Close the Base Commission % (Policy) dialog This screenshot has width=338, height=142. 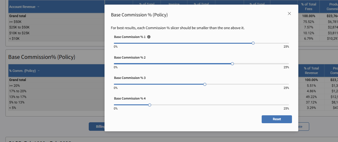coord(289,14)
